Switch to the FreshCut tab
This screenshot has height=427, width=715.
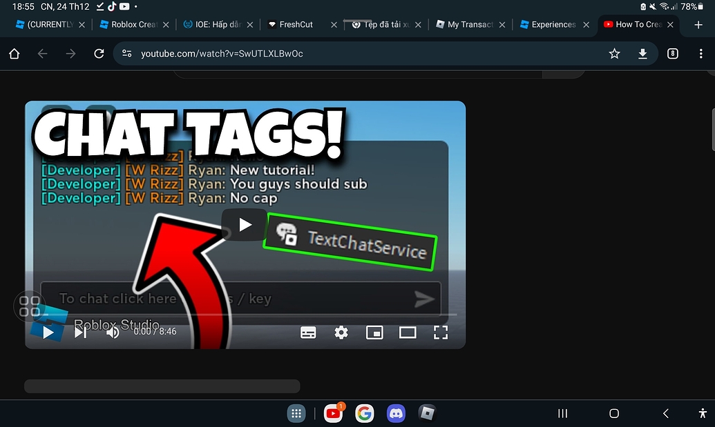291,25
